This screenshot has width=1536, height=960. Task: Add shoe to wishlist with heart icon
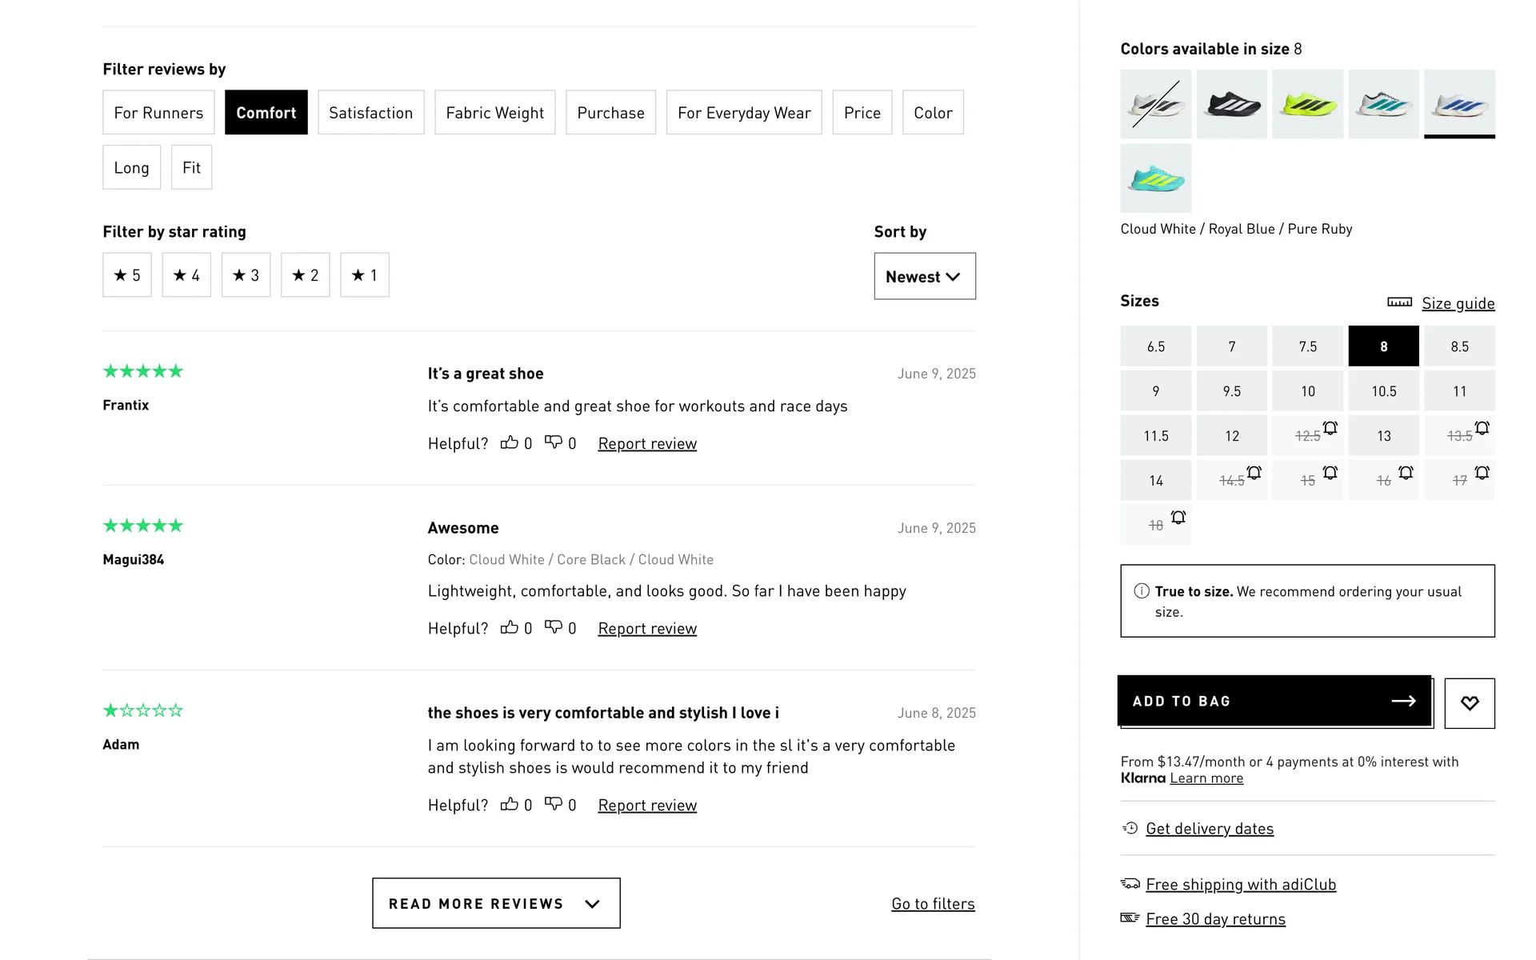coord(1469,703)
